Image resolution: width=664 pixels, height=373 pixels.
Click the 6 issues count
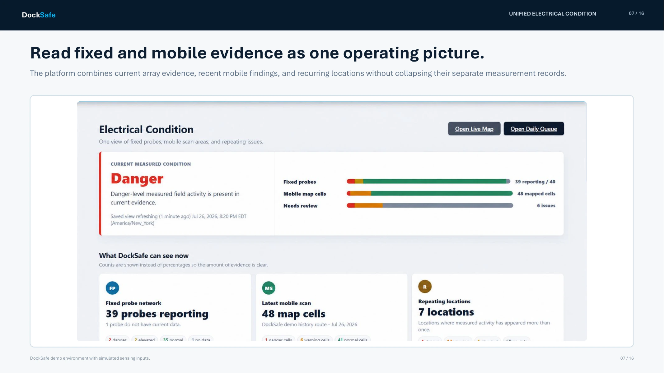coord(546,205)
